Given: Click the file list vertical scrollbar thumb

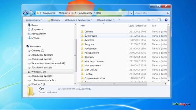Looking at the screenshot, I should [x=169, y=52].
